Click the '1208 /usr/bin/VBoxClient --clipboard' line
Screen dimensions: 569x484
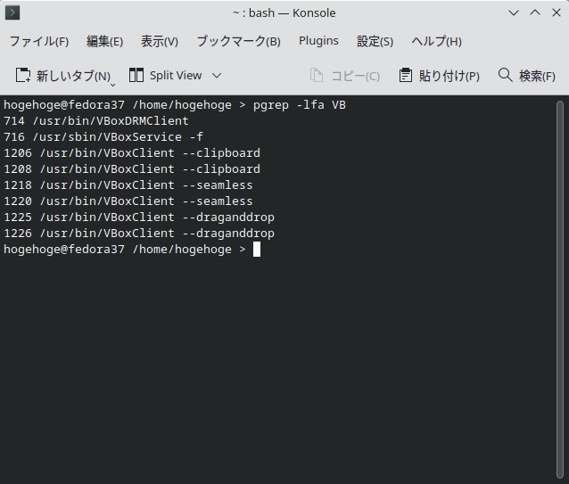coord(132,169)
